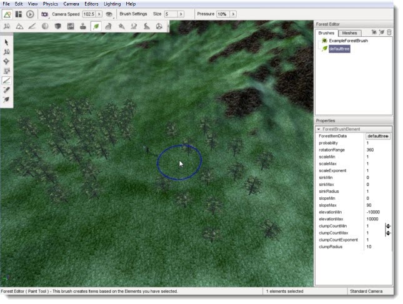Collapse the editor toolbar handle
This screenshot has width=403, height=304.
click(x=168, y=26)
